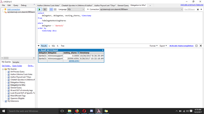
Task: Click the 20590.6591 total value
Action: pyautogui.click(x=74, y=61)
